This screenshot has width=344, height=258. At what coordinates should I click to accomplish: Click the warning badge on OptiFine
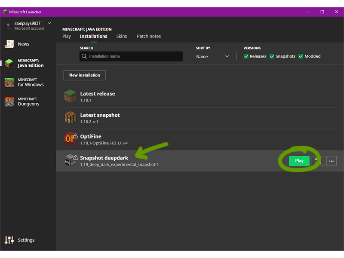click(x=76, y=136)
